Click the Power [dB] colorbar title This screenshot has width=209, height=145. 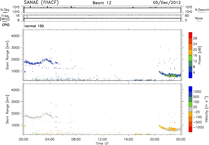199,55
